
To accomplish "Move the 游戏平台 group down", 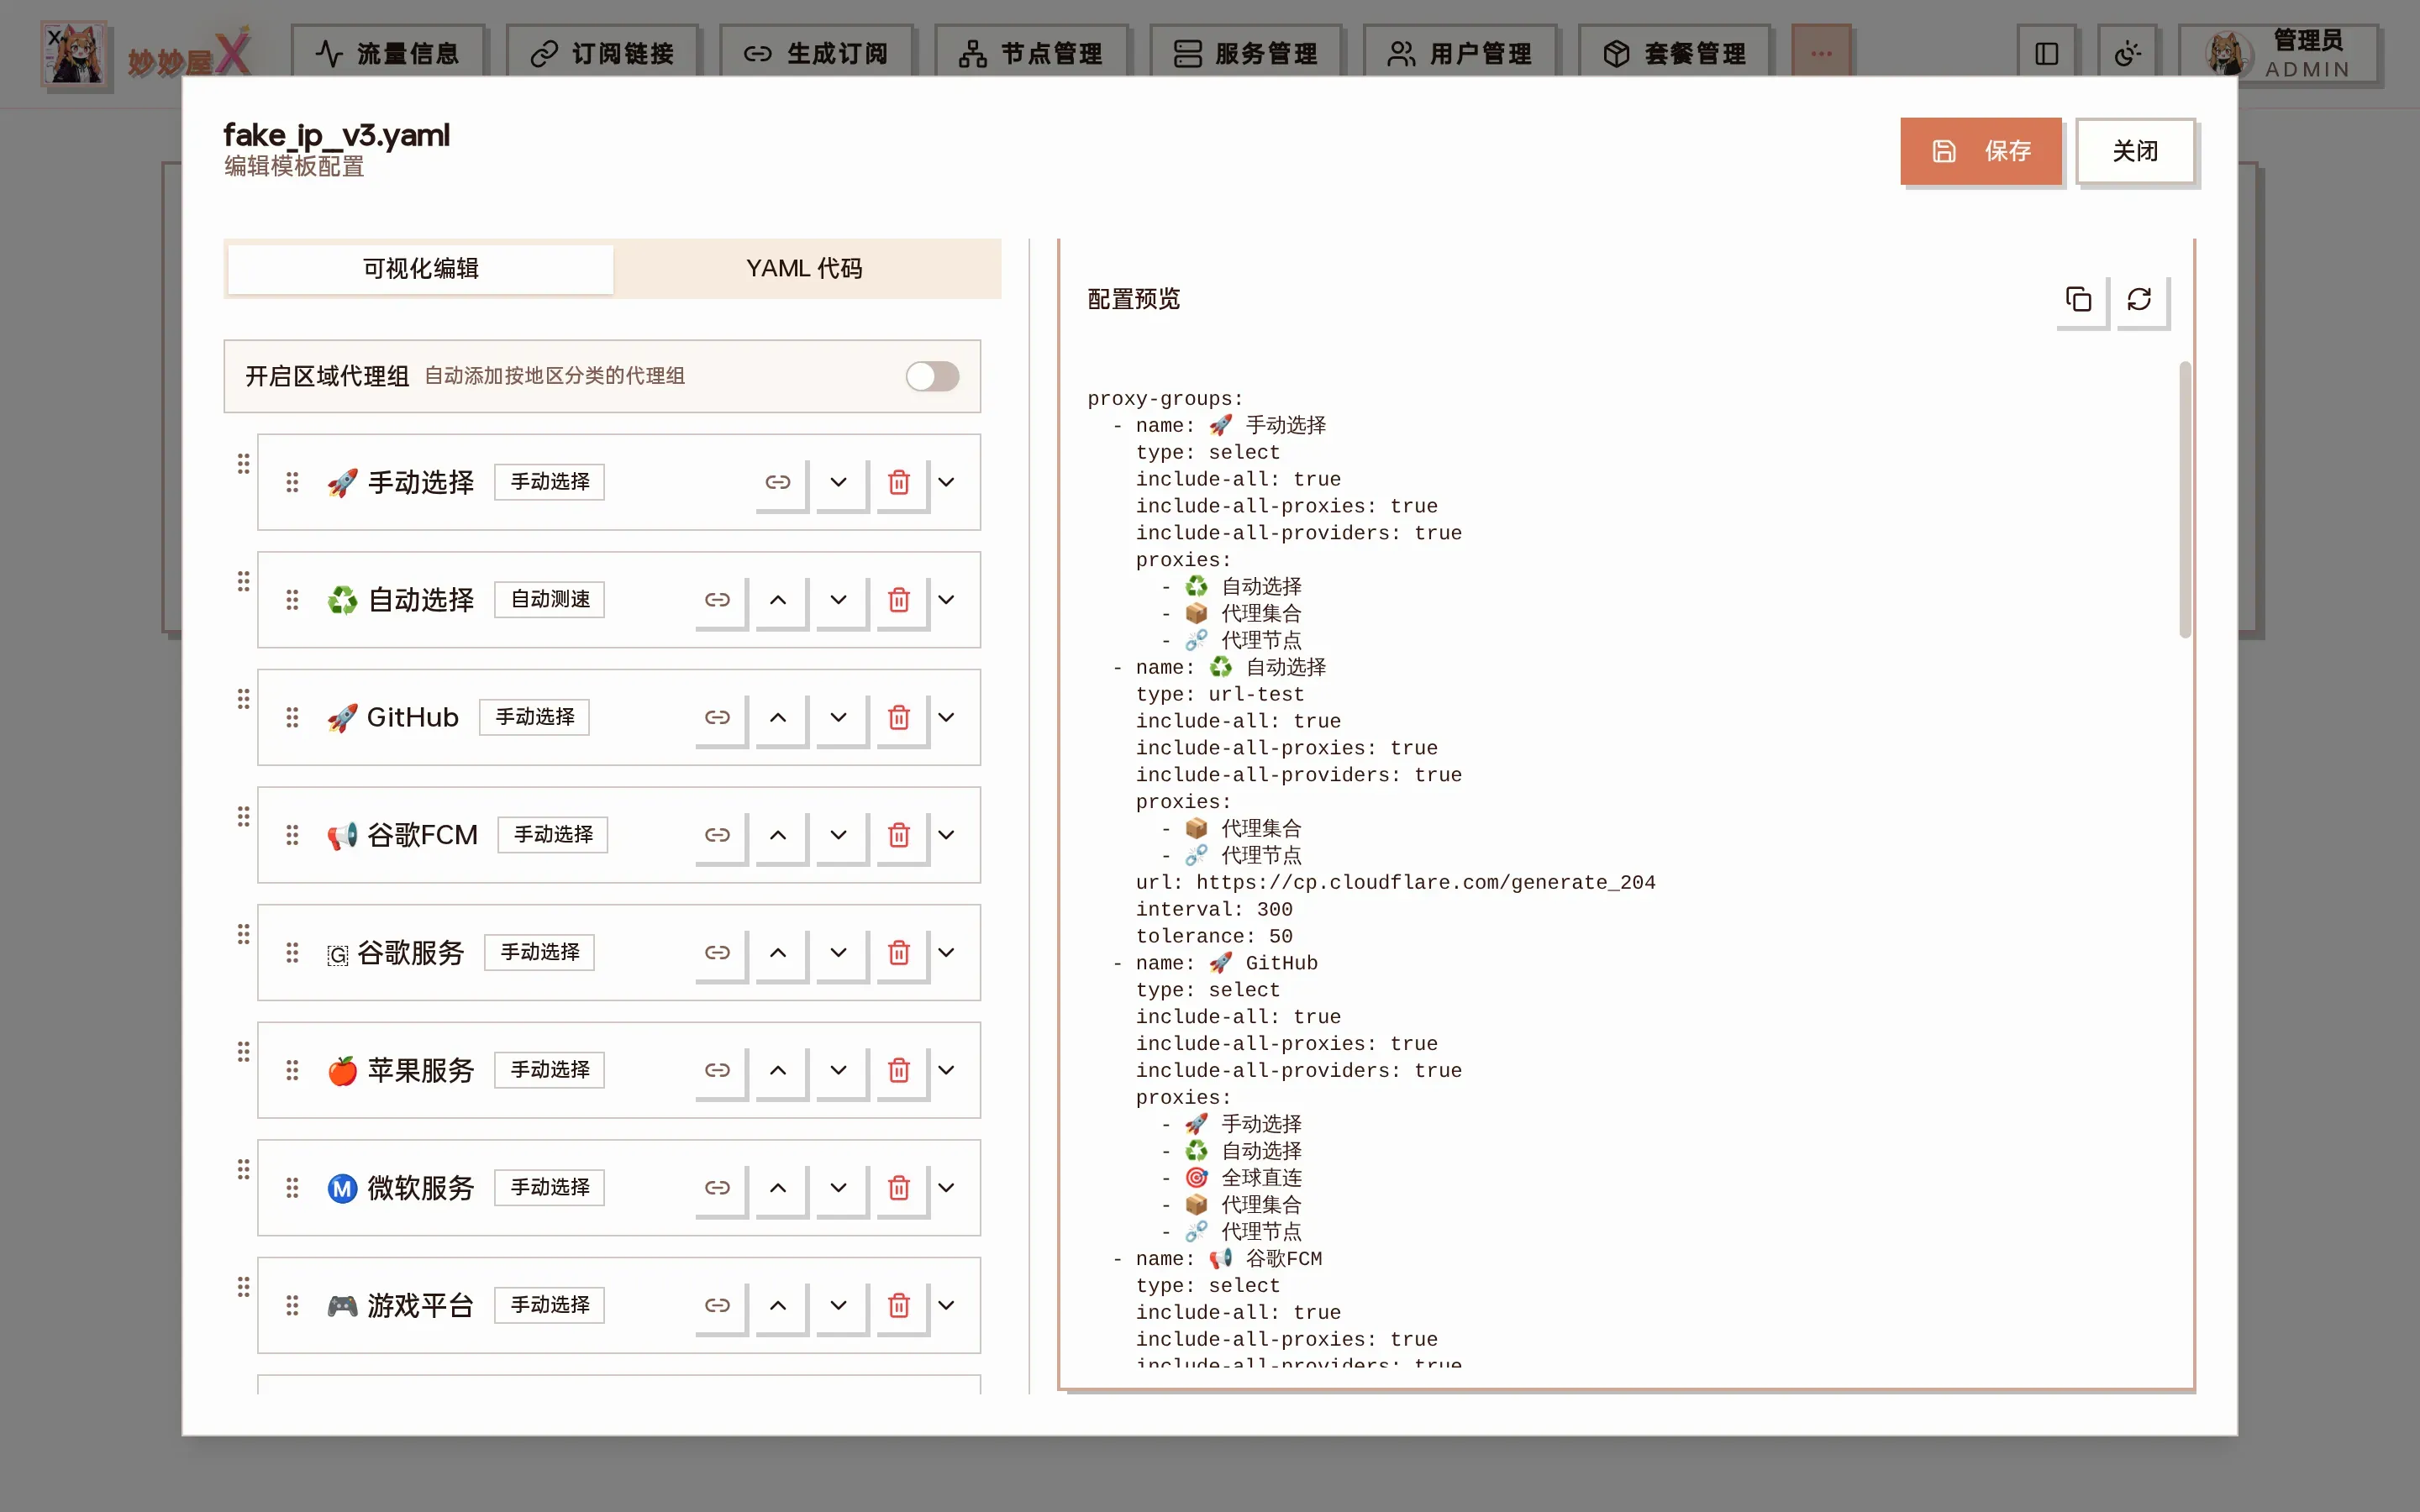I will coord(839,1306).
